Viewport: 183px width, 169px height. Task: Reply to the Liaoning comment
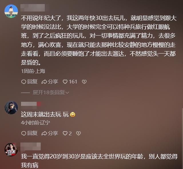(x=29, y=133)
